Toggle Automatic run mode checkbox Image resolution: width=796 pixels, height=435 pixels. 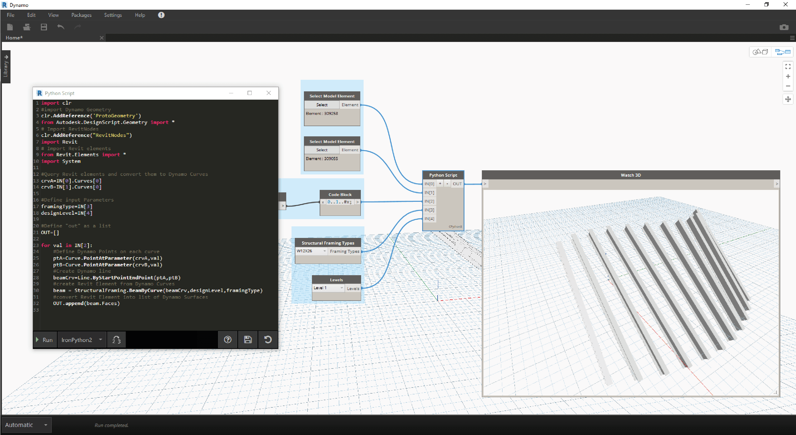(x=25, y=425)
